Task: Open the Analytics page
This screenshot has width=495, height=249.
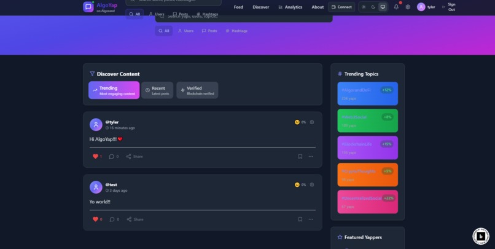Action: 290,7
